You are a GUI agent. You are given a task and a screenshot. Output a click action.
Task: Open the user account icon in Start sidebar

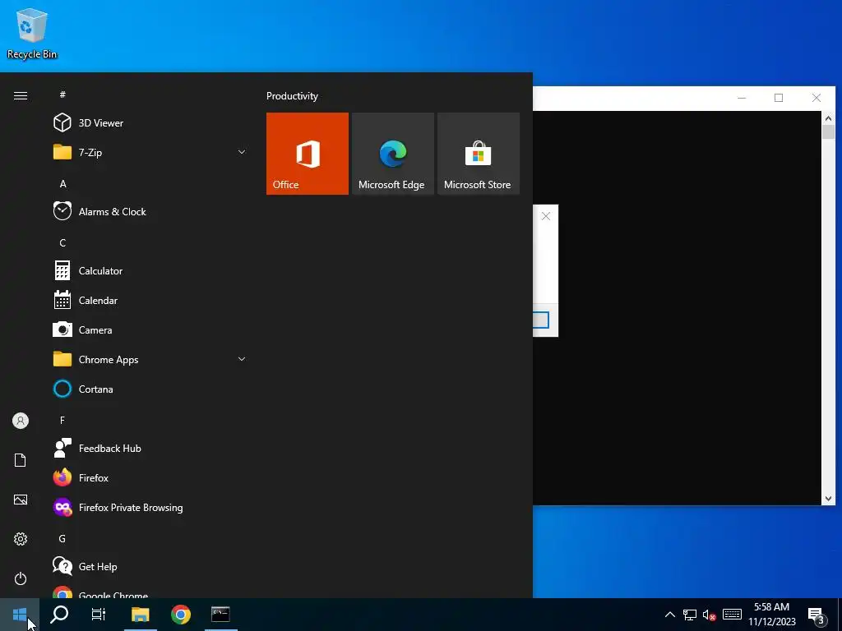click(x=21, y=421)
